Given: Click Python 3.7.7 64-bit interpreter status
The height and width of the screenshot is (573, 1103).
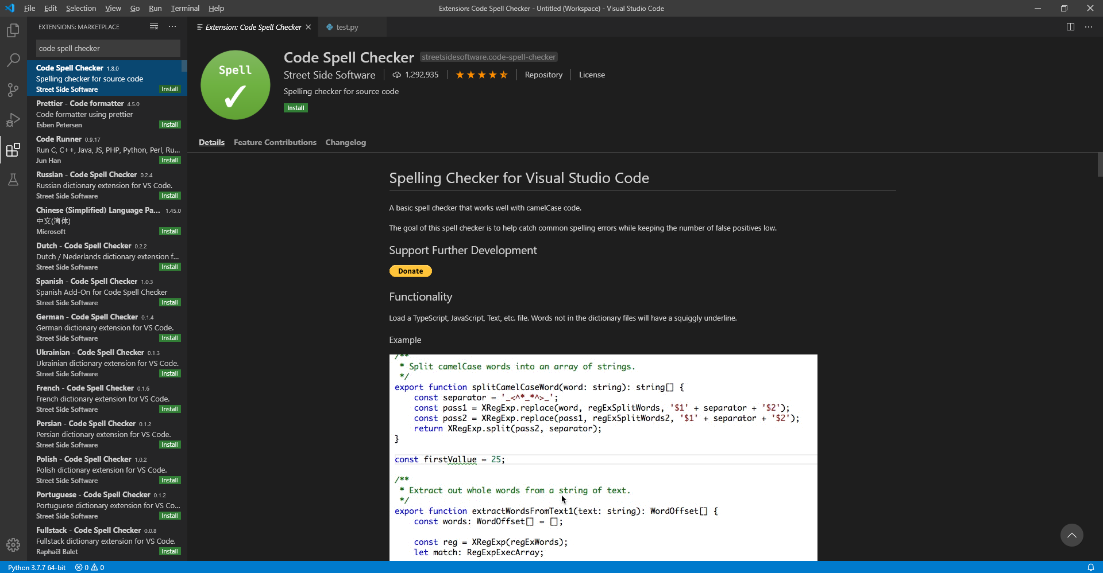Looking at the screenshot, I should point(37,567).
